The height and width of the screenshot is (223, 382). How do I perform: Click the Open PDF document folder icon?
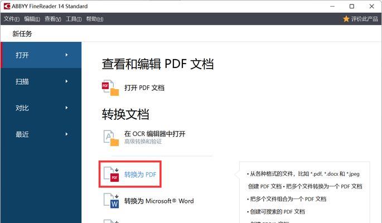click(x=110, y=88)
